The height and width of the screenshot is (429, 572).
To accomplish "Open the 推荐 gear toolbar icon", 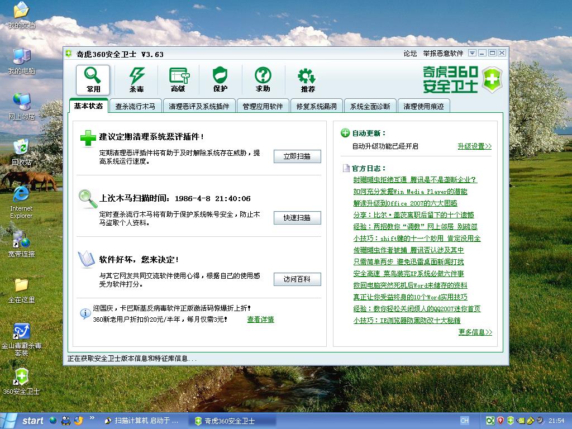I will click(x=307, y=79).
